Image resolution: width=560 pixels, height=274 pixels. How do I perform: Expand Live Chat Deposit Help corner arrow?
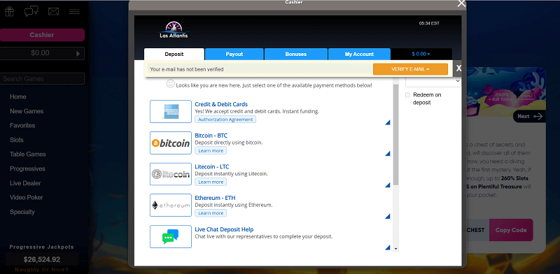388,247
